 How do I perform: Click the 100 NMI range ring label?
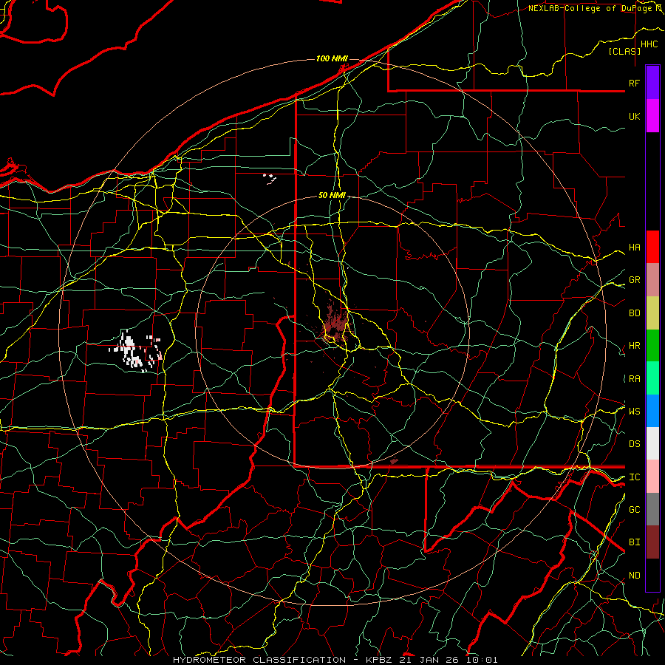tap(332, 58)
